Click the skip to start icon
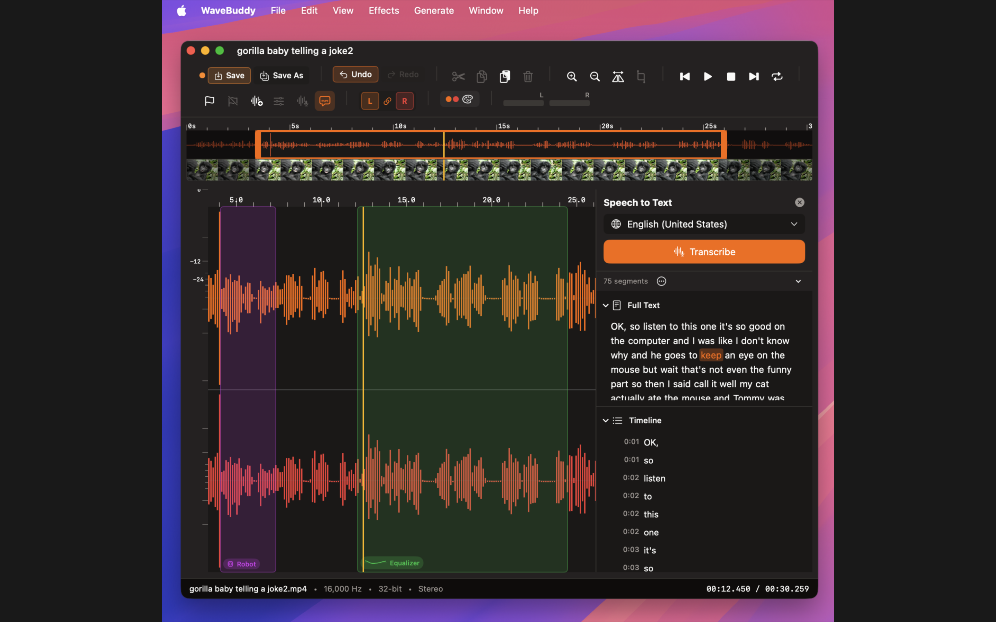The width and height of the screenshot is (996, 622). pyautogui.click(x=685, y=76)
